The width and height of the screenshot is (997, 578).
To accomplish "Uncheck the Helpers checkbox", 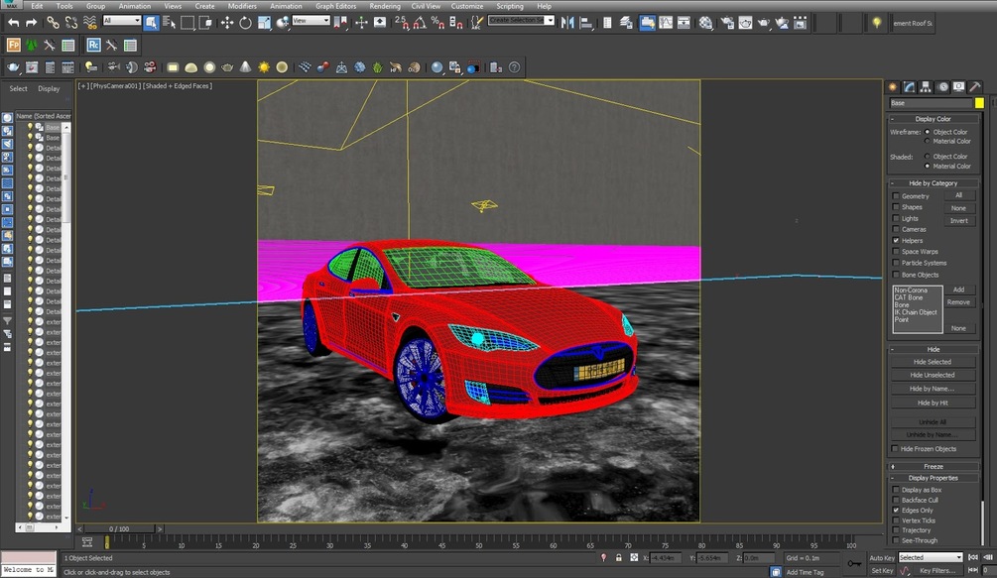I will click(896, 241).
